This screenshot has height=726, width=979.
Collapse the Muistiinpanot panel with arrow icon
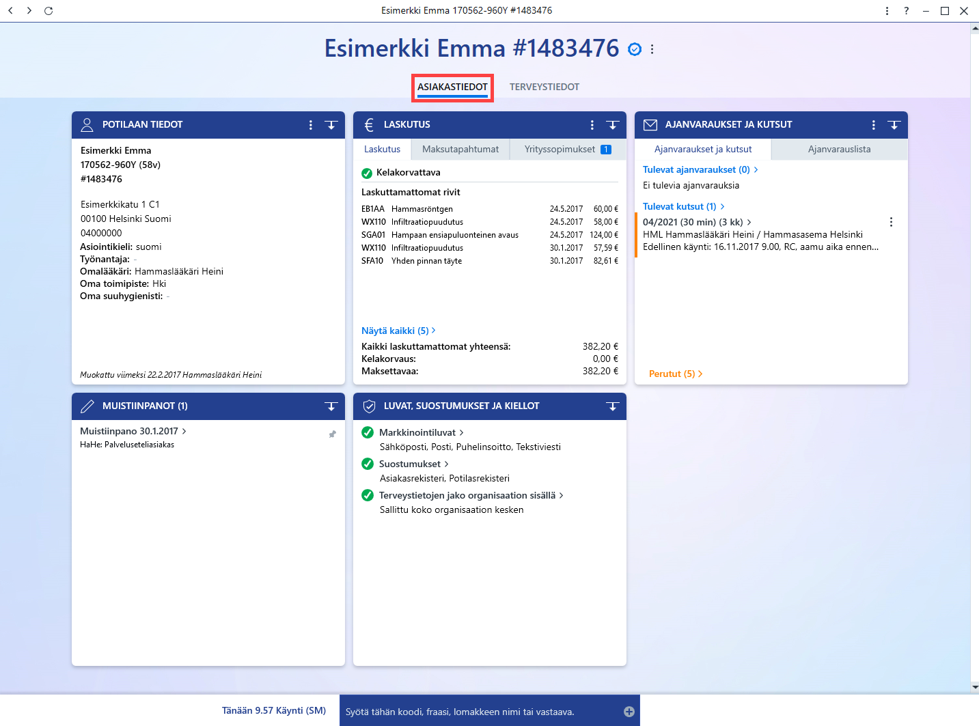coord(331,406)
